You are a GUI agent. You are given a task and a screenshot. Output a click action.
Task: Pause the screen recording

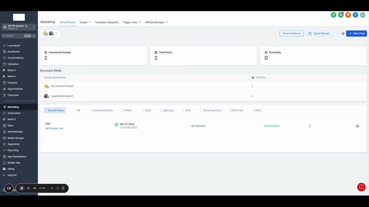click(x=28, y=188)
